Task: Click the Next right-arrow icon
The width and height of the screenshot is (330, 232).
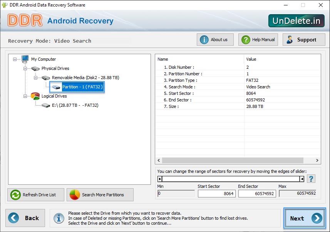Action: (x=317, y=218)
